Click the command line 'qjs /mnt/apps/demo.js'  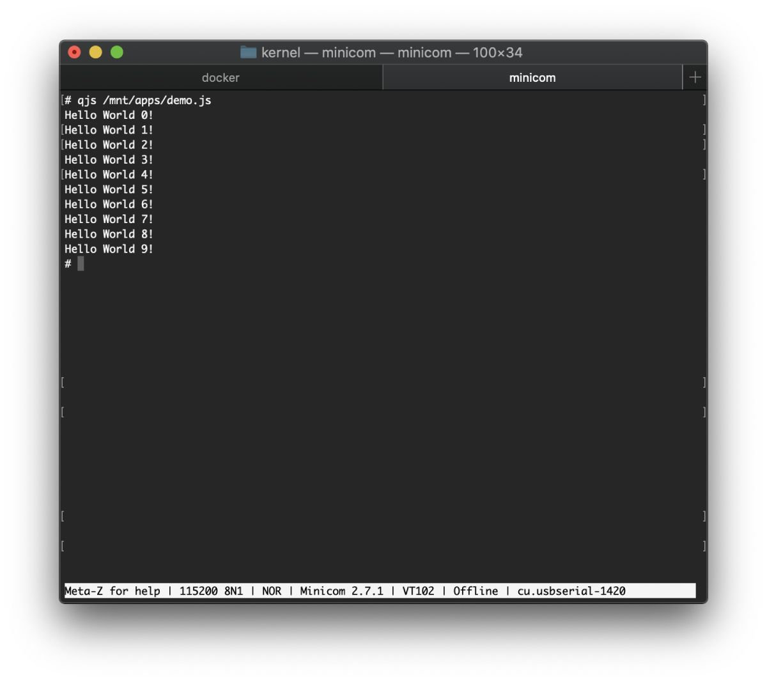pos(144,100)
